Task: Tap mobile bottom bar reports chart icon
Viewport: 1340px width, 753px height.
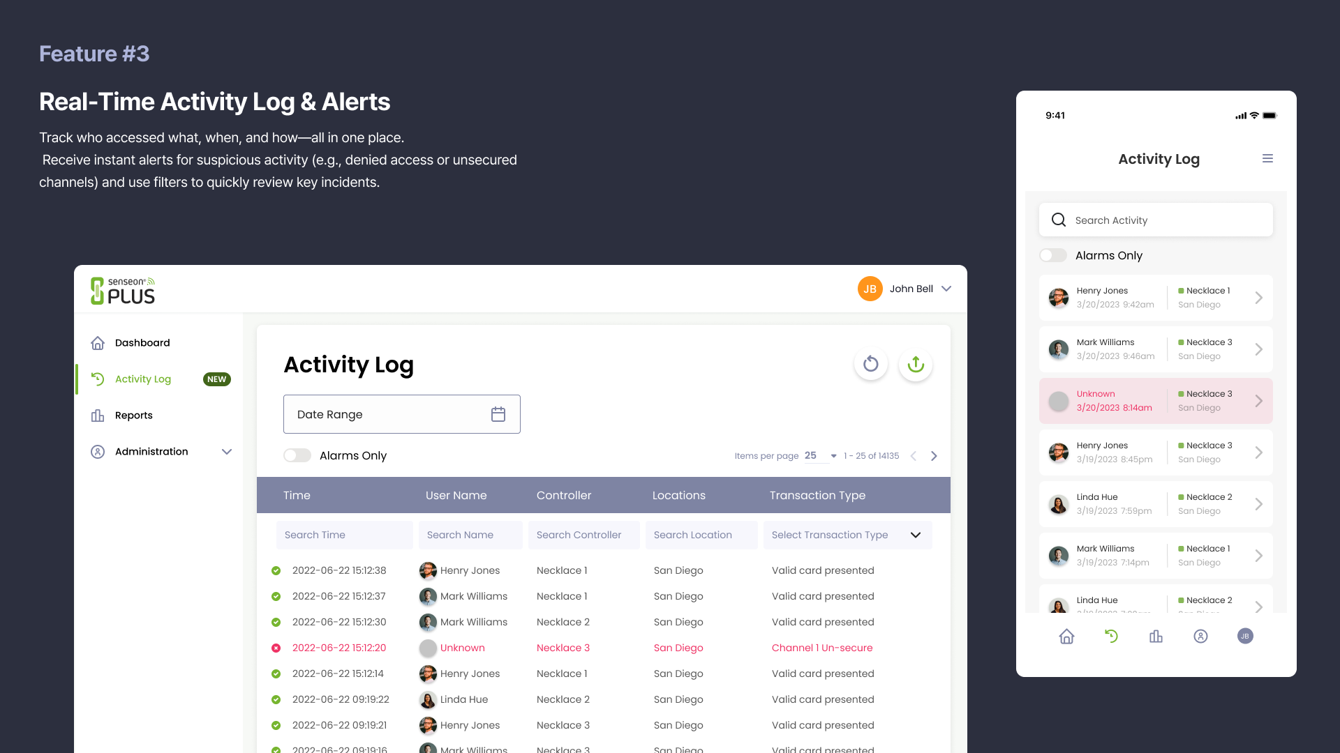Action: click(1156, 636)
